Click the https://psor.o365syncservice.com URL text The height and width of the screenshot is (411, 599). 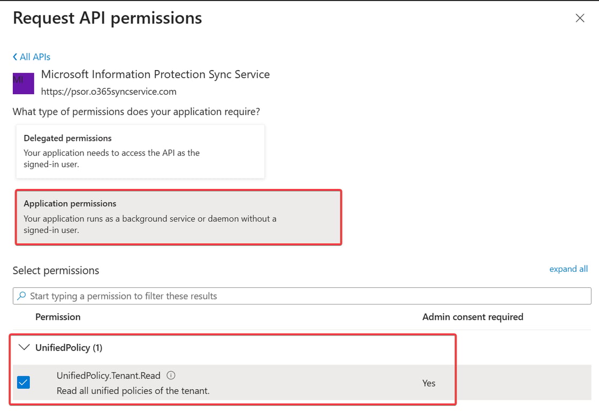109,92
